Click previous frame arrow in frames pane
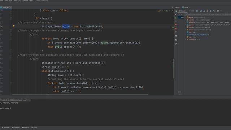 click(x=179, y=14)
